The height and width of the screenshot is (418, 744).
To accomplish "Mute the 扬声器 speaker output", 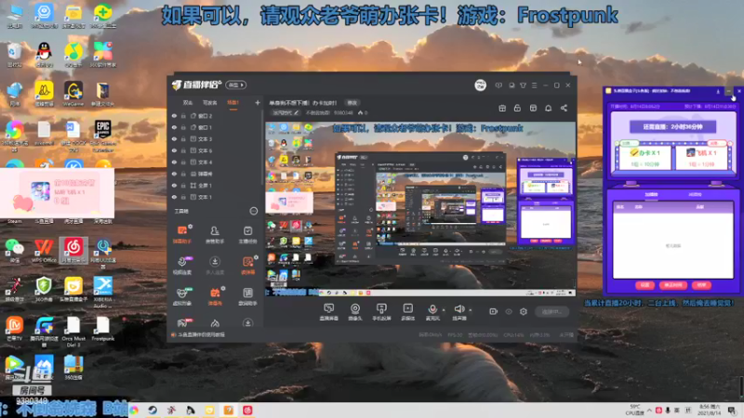I will (x=458, y=312).
